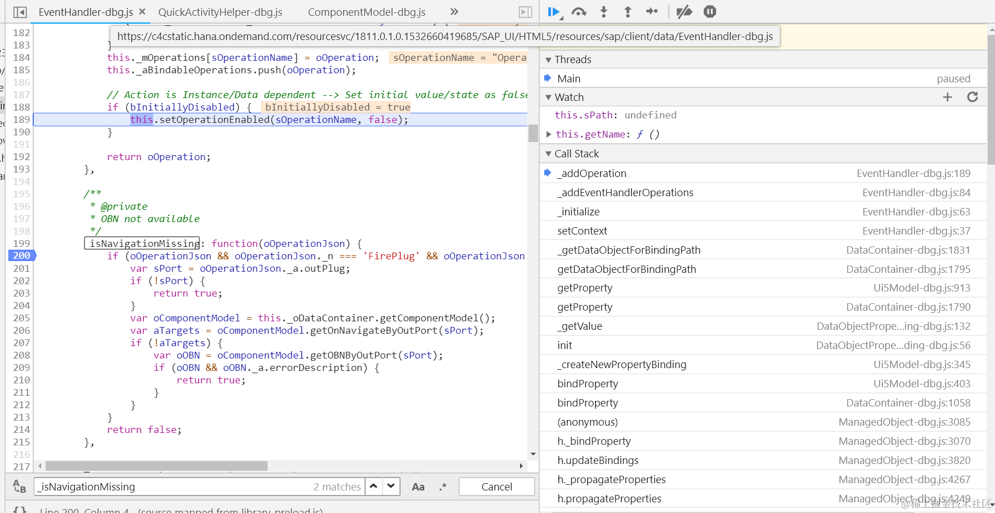Go to previous search match

[374, 486]
